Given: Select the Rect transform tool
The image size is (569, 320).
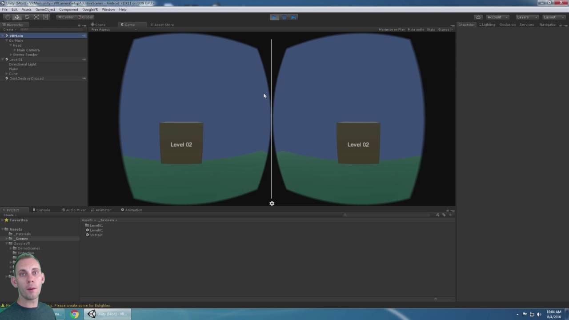Looking at the screenshot, I should (46, 17).
